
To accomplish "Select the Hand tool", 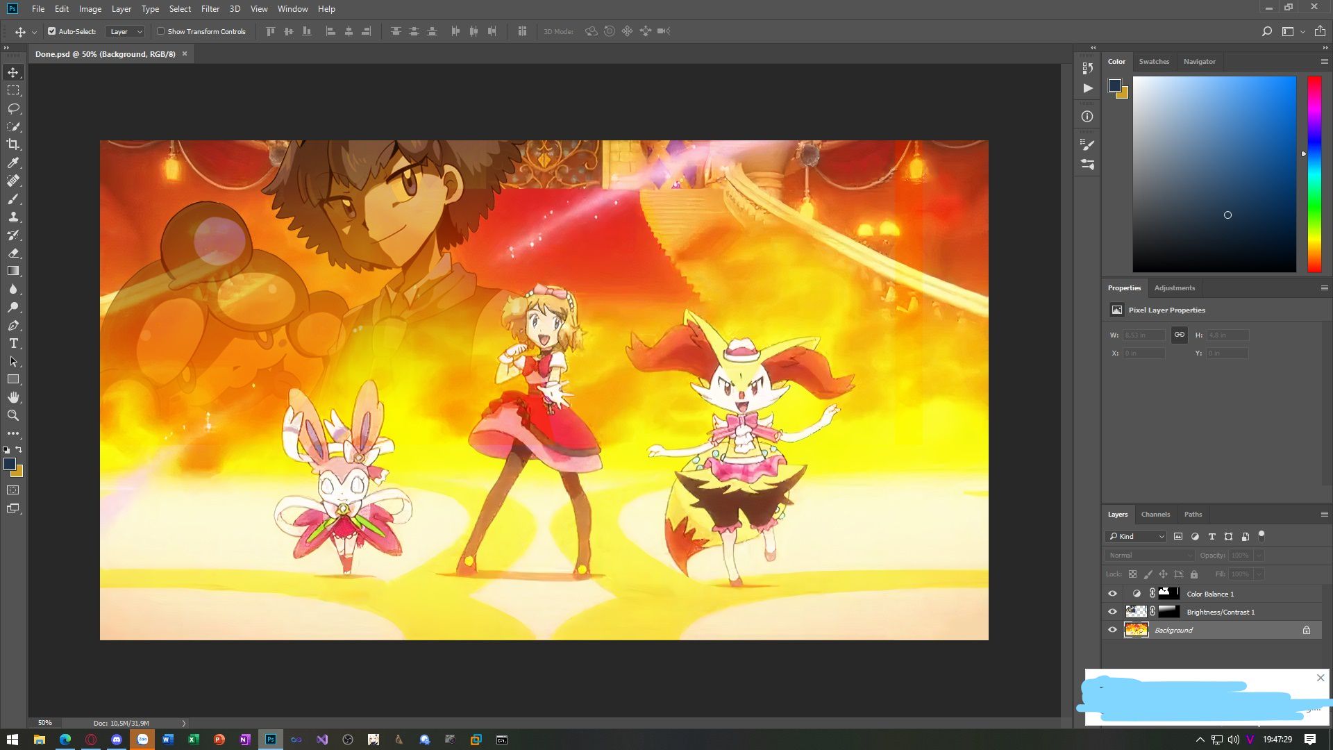I will pyautogui.click(x=13, y=398).
